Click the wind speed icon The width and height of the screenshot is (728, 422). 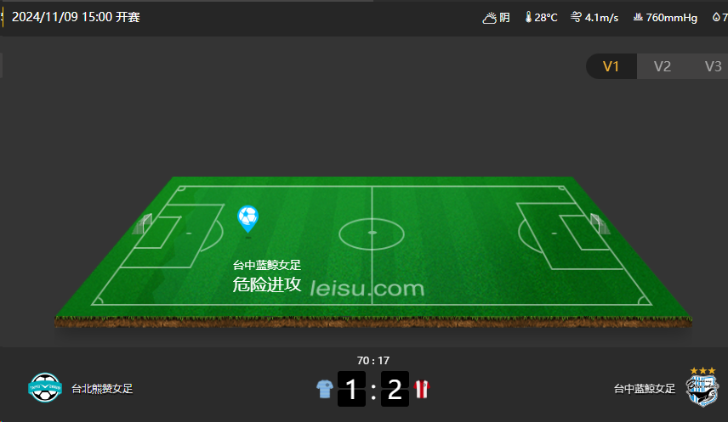(576, 17)
